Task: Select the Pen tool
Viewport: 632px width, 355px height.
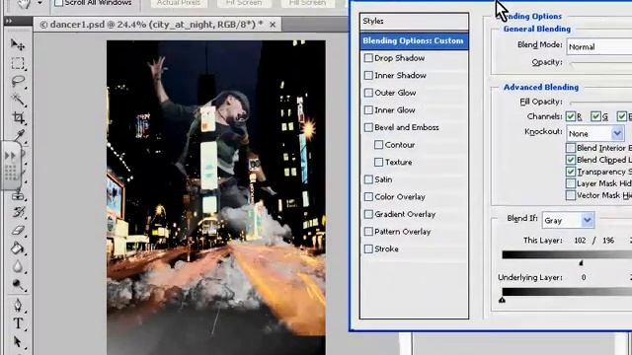Action: coord(18,305)
